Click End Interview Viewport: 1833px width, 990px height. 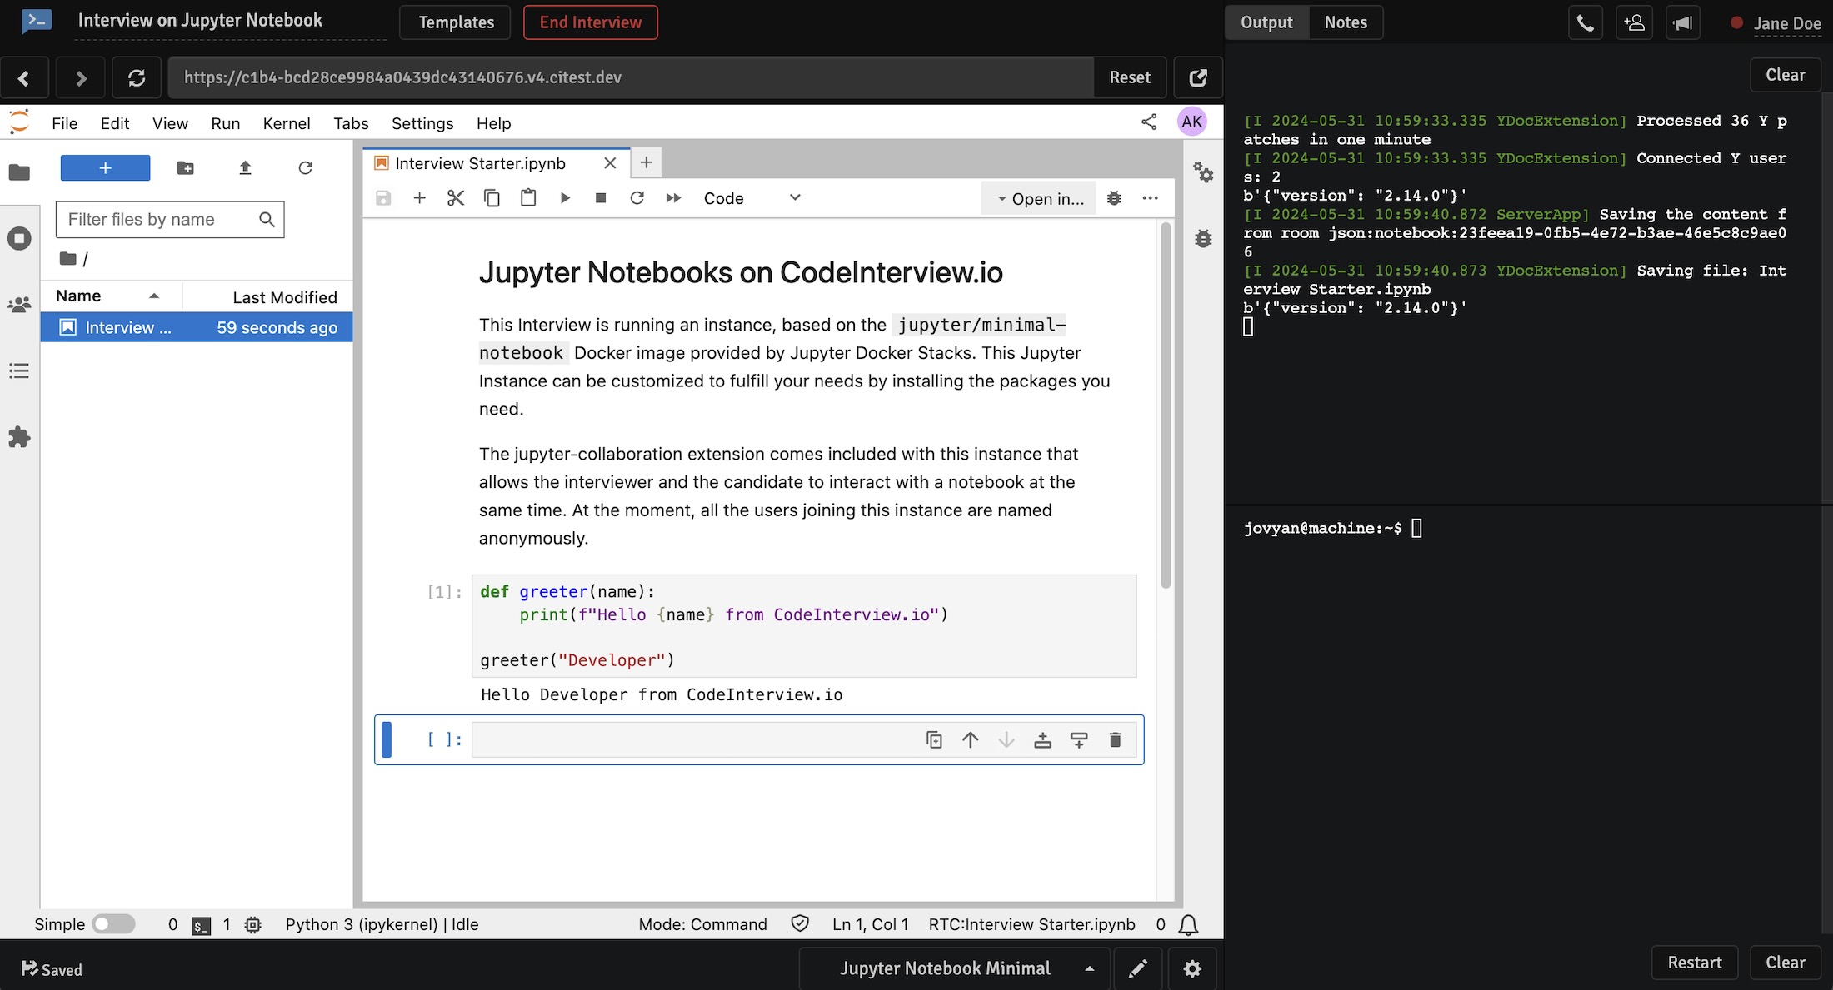click(x=590, y=22)
